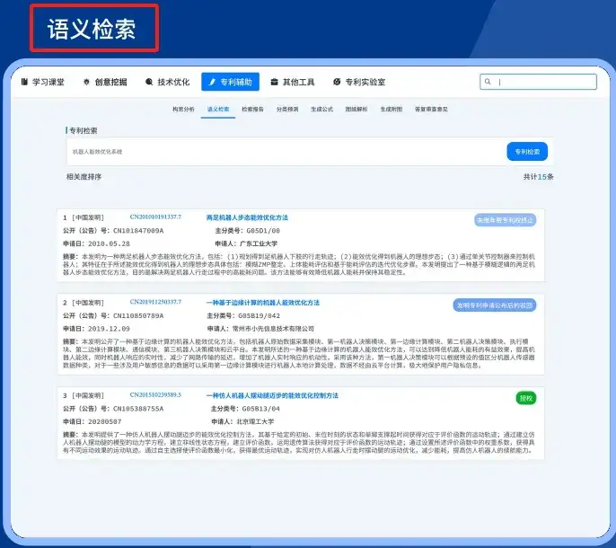The width and height of the screenshot is (616, 548).
Task: Switch to the 生成附图 tab
Action: tap(392, 109)
